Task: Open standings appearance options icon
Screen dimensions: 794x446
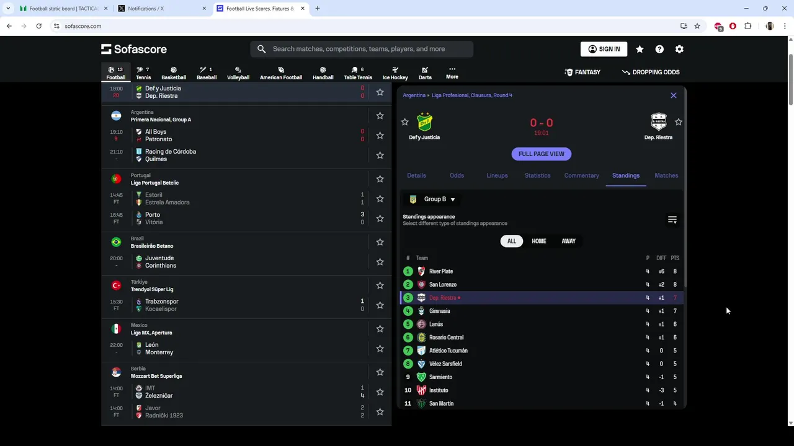Action: coord(672,220)
